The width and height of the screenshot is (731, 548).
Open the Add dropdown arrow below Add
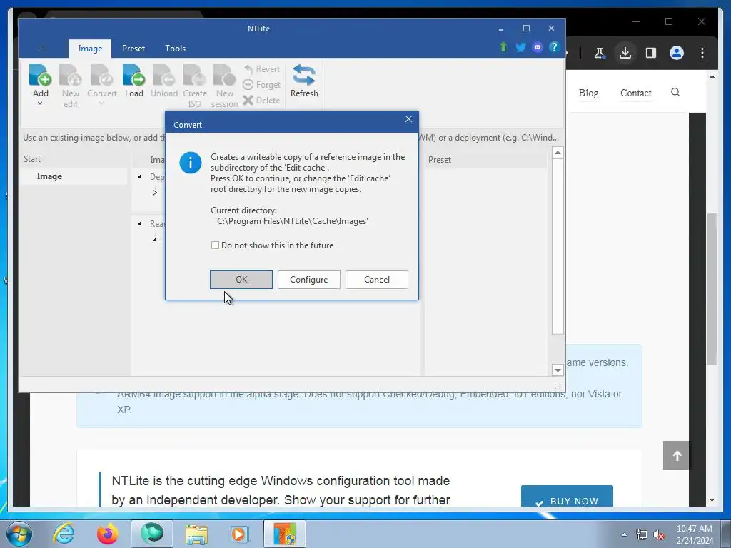point(40,103)
